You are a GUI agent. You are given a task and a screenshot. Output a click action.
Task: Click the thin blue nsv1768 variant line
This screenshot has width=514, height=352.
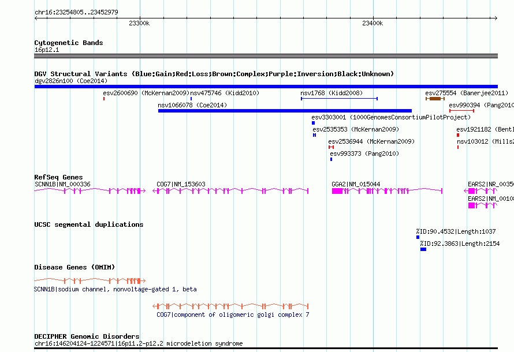tap(339, 99)
